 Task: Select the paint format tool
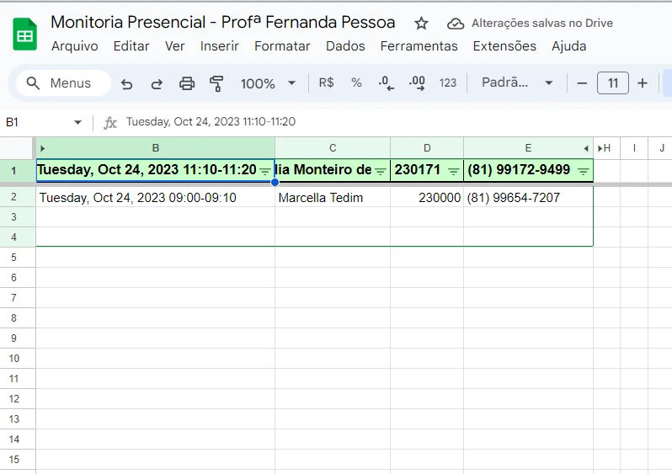[x=216, y=83]
